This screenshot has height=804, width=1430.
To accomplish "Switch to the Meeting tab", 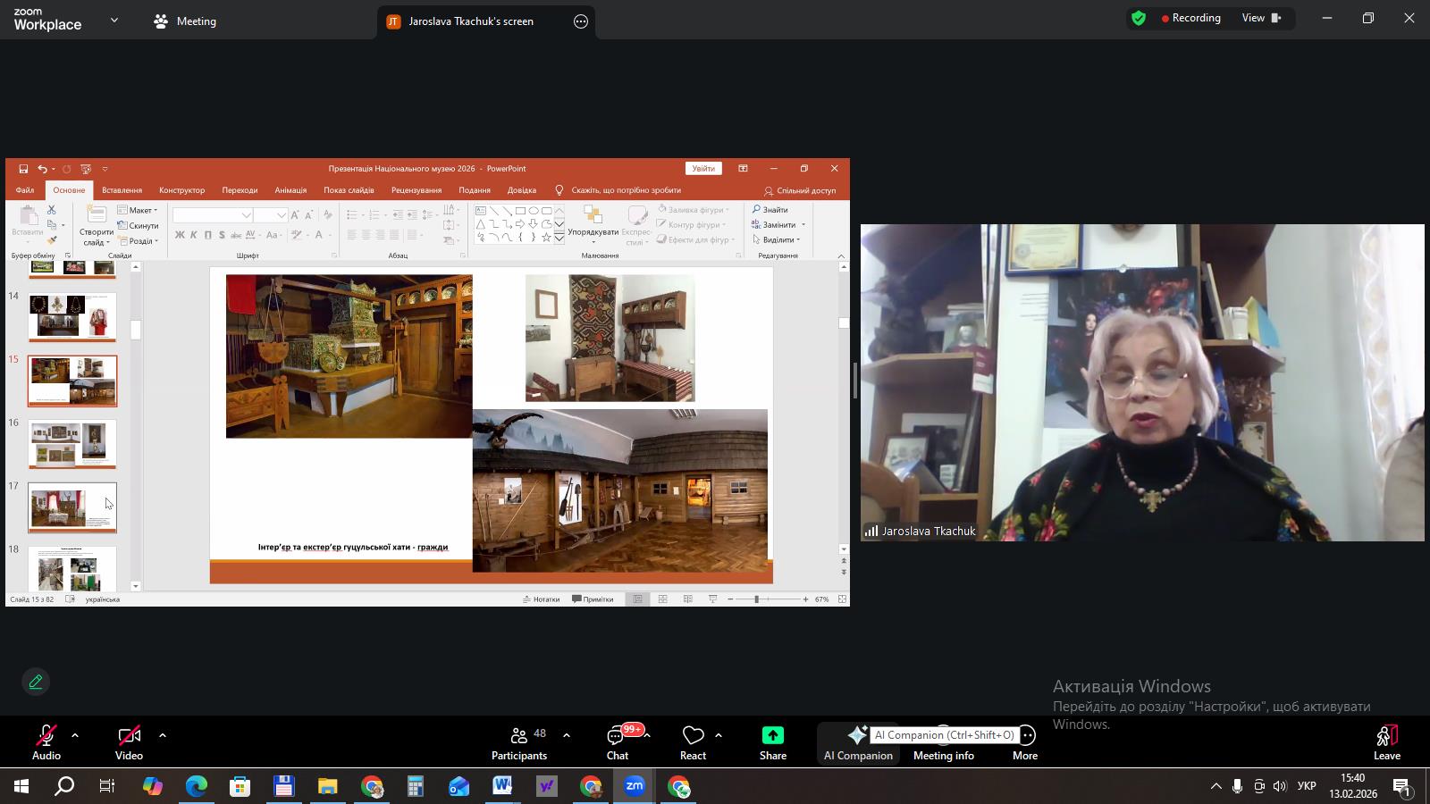I will click(186, 21).
